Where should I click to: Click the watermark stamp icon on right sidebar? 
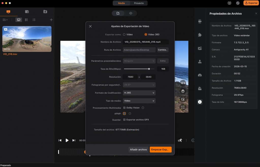click(x=200, y=61)
